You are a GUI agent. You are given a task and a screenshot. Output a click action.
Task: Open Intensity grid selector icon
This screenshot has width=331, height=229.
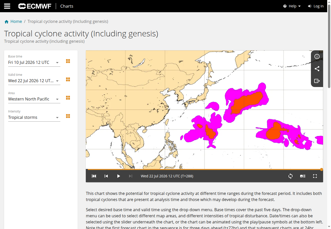68,116
